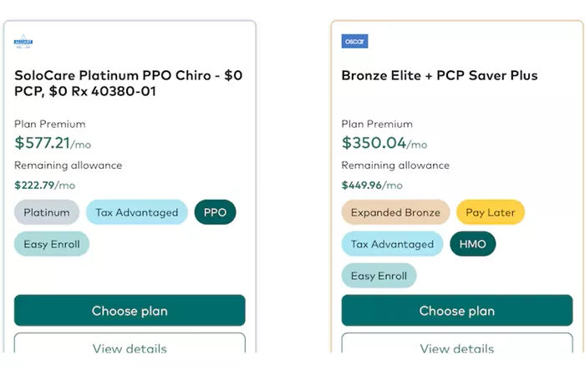Open the Bronze Elite + PCP Saver Plus title
The height and width of the screenshot is (366, 585).
440,75
